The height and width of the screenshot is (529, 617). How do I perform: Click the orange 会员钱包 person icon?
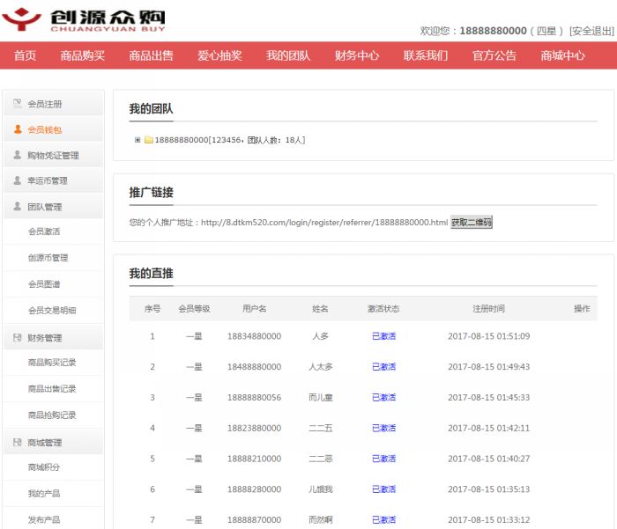[x=18, y=129]
